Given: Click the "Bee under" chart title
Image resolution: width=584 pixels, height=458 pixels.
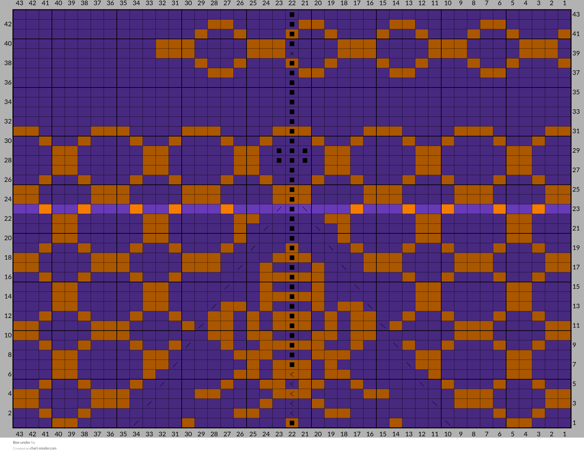Looking at the screenshot, I should (x=21, y=442).
